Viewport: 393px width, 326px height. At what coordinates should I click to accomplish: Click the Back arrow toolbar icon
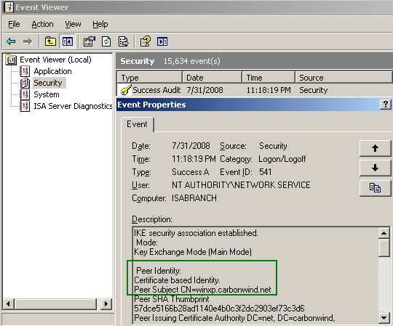pyautogui.click(x=11, y=41)
